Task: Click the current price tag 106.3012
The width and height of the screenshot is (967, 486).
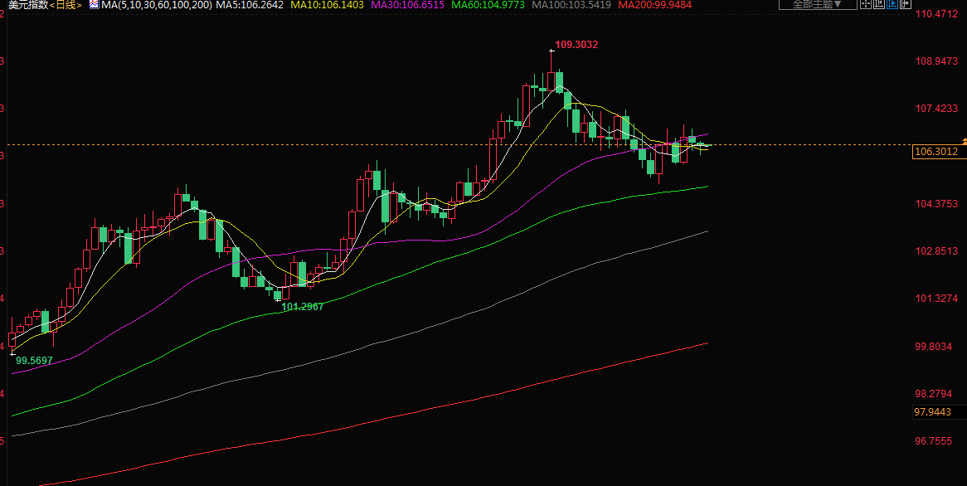Action: [x=935, y=152]
